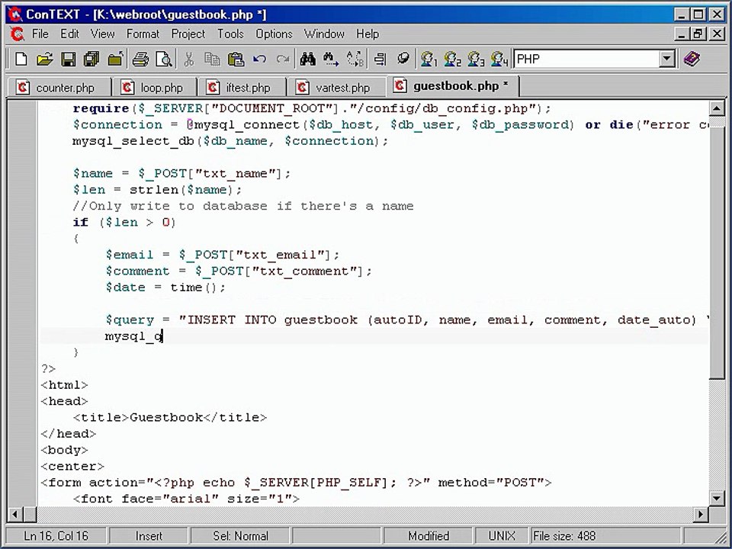Run user command key 3
The height and width of the screenshot is (549, 732).
click(476, 59)
